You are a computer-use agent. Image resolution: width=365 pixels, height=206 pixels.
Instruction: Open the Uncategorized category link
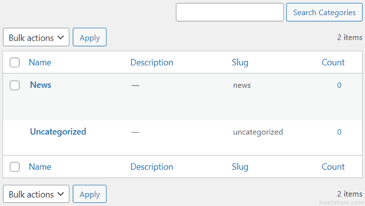coord(58,132)
